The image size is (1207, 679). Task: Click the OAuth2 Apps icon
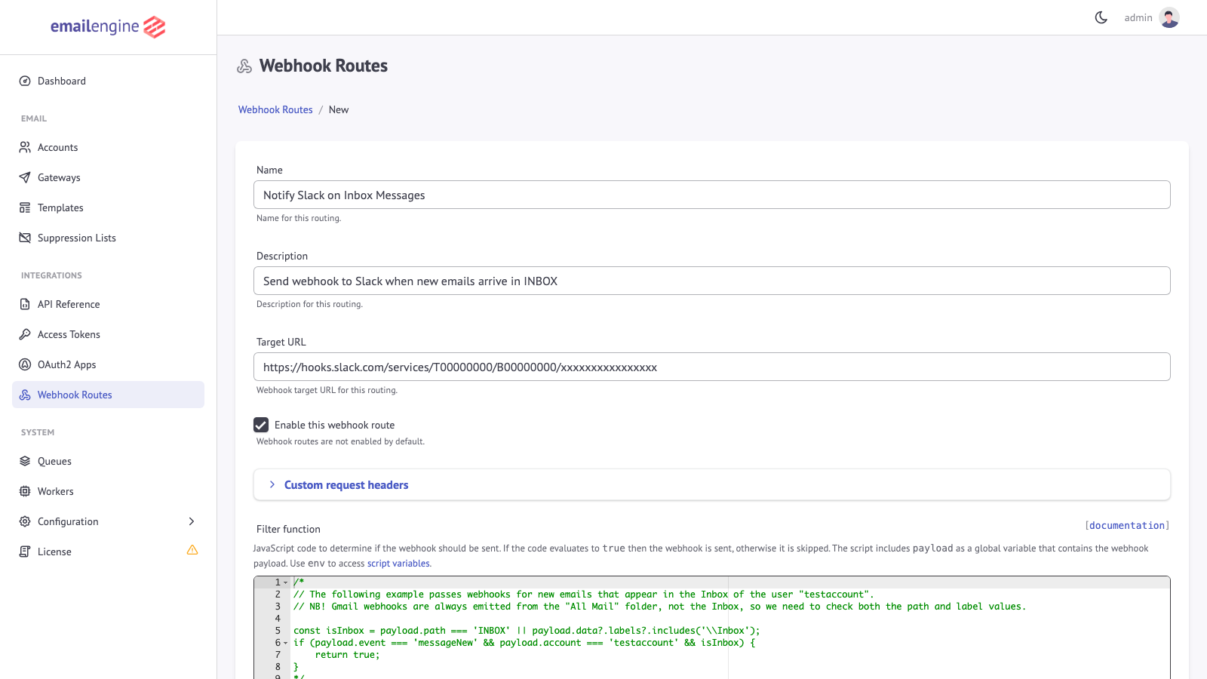(25, 364)
